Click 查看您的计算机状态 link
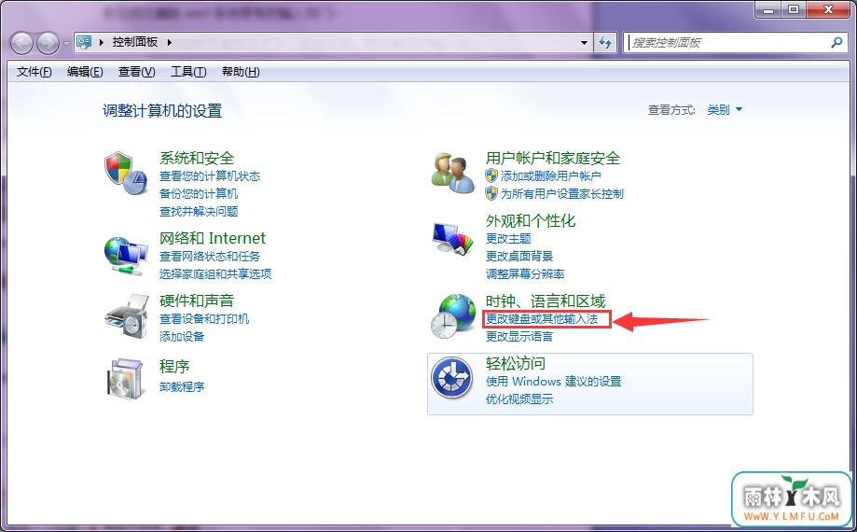Viewport: 857px width, 532px height. coord(210,176)
